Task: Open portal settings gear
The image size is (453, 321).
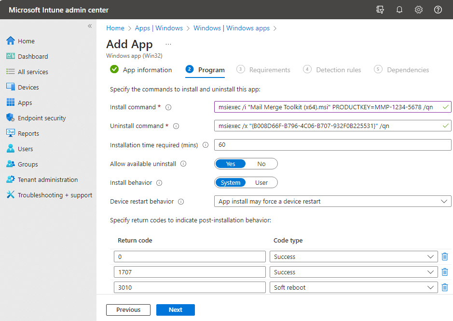Action: pyautogui.click(x=419, y=10)
